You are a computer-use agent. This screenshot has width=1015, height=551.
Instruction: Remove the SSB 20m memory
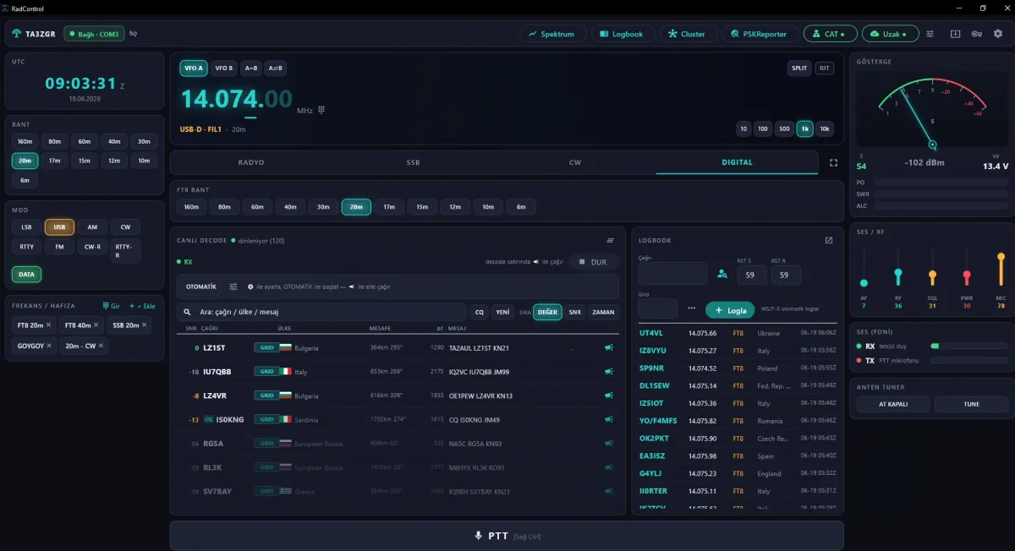click(x=144, y=325)
